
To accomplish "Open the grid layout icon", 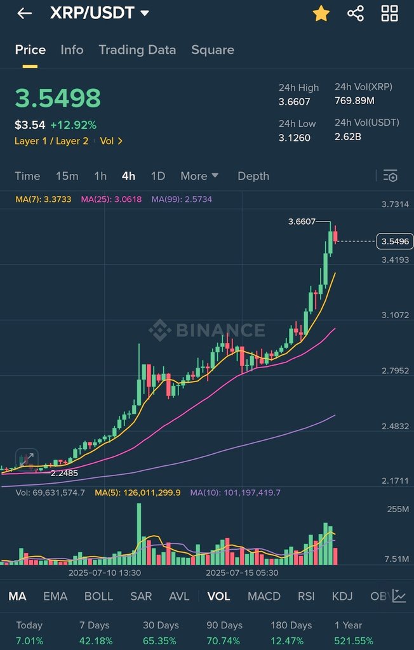I will coord(389,13).
